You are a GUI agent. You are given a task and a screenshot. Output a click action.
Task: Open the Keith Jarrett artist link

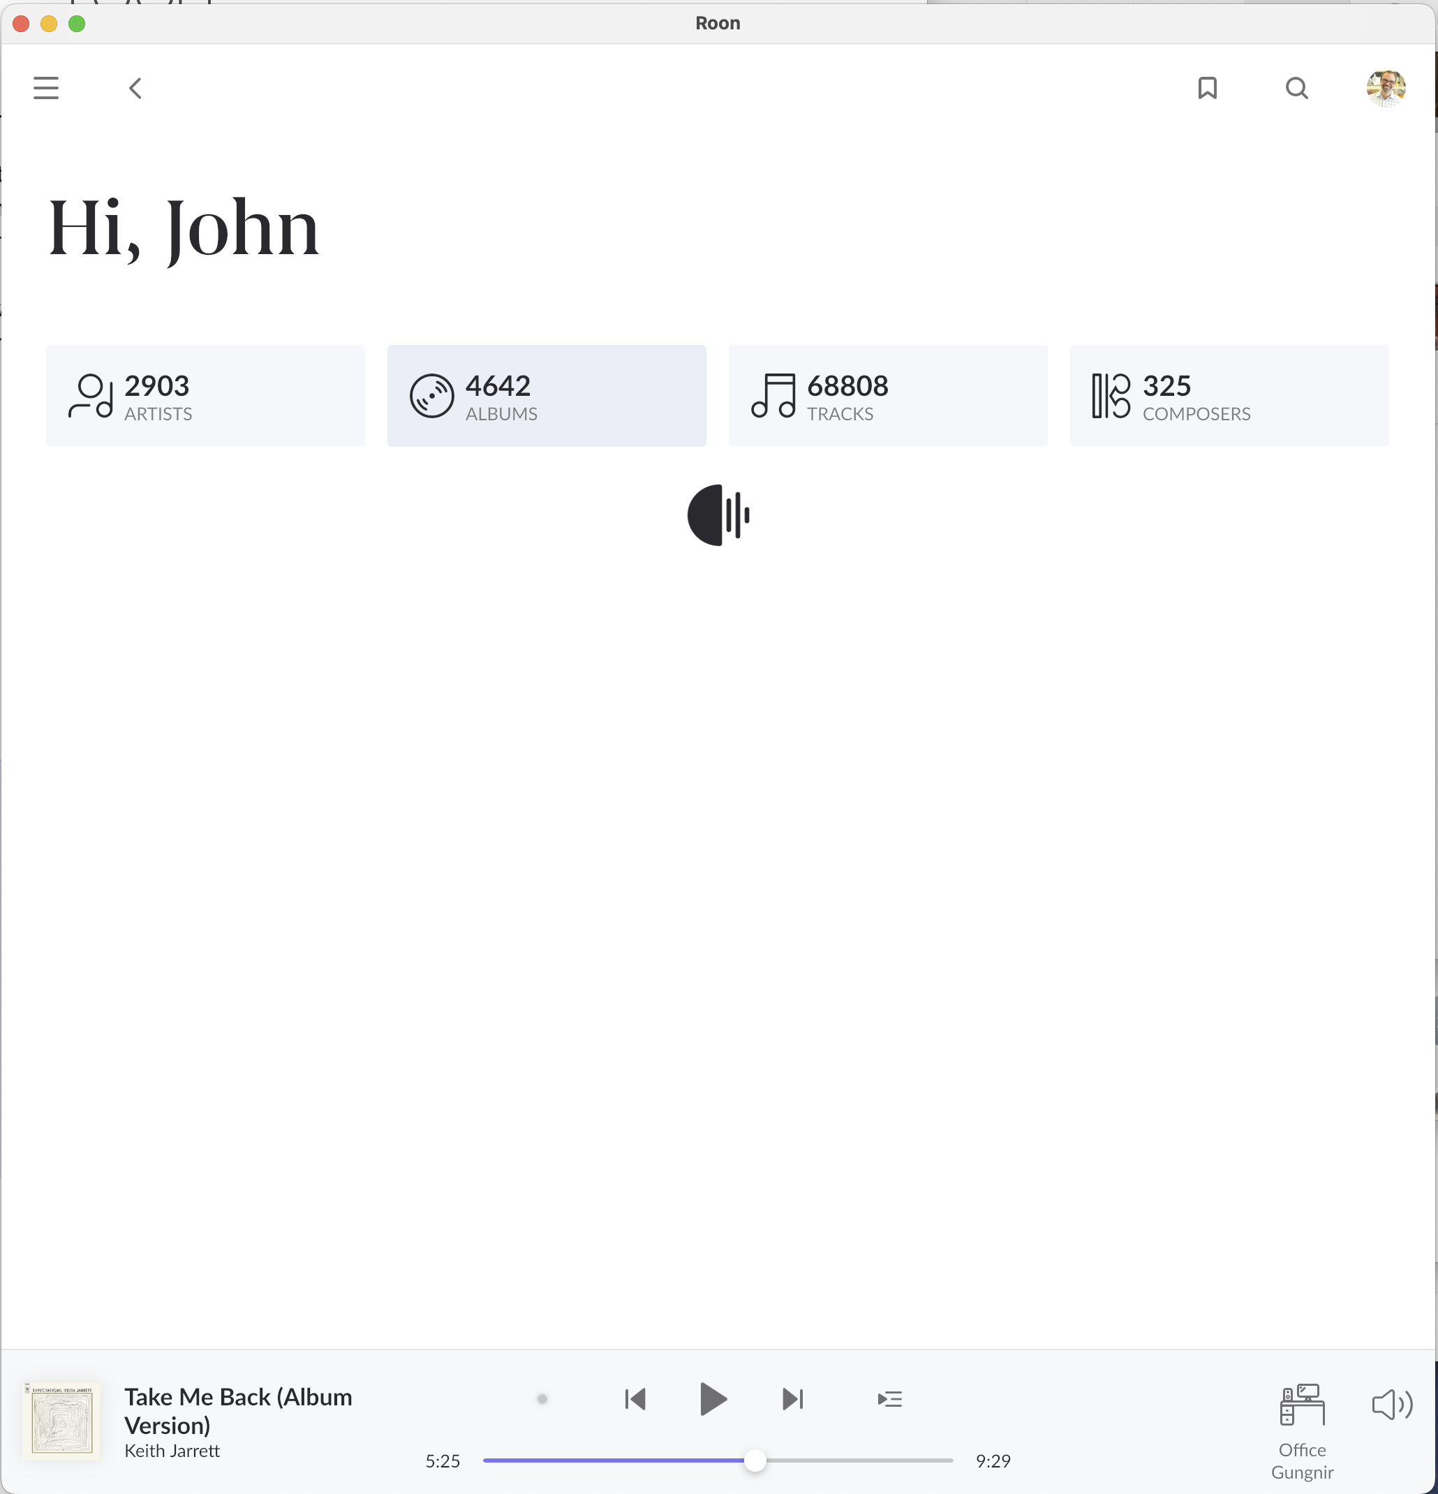[x=172, y=1451]
